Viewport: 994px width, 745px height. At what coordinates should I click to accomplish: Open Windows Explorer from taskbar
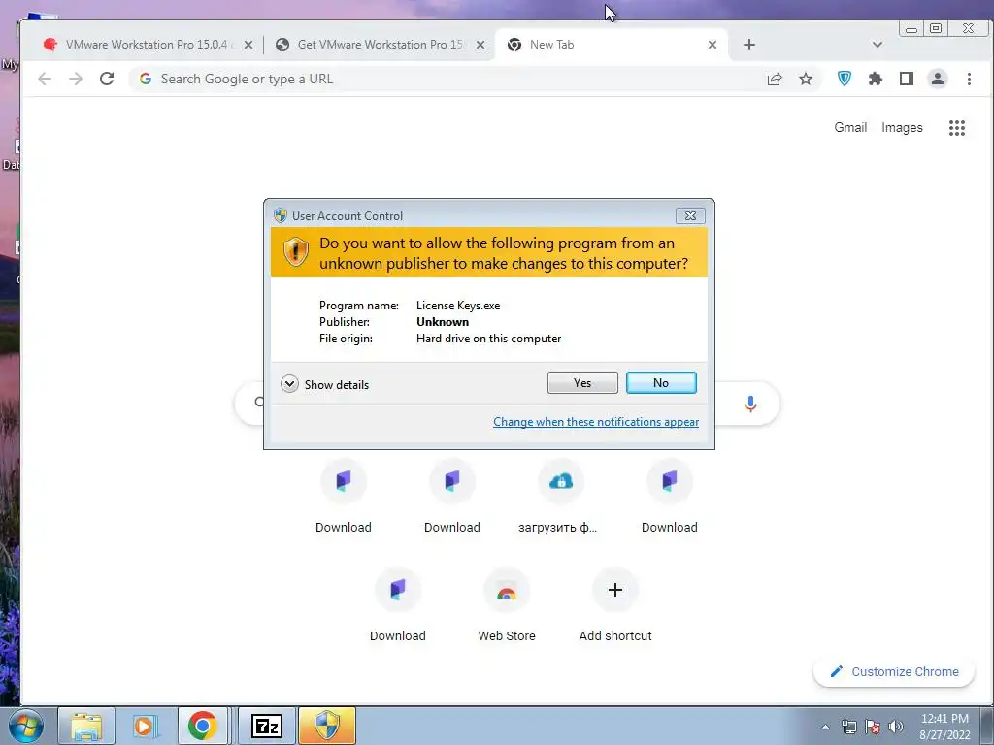pos(86,726)
